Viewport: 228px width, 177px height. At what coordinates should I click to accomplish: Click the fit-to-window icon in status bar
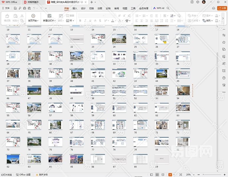(181, 175)
